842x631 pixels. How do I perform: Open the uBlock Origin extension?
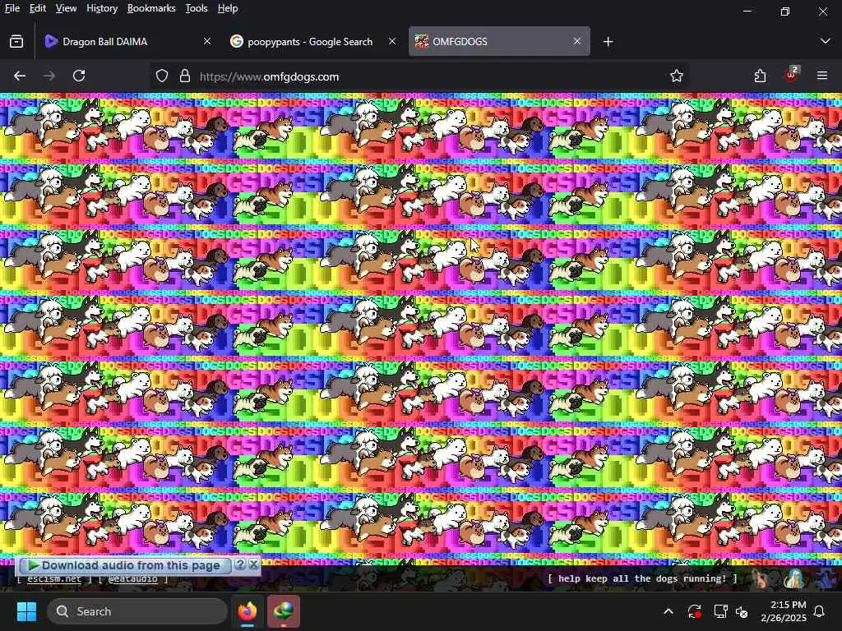791,75
